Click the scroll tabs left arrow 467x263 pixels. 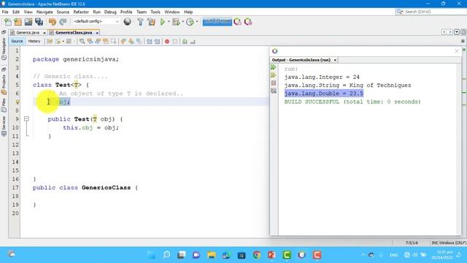(444, 32)
